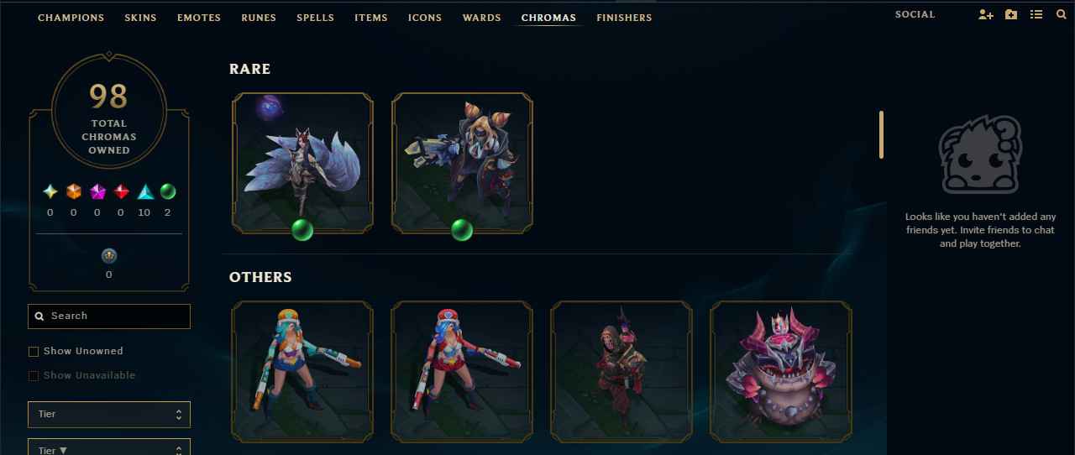Screen dimensions: 1075x455
Task: Click the new folder icon in Social
Action: [x=1011, y=14]
